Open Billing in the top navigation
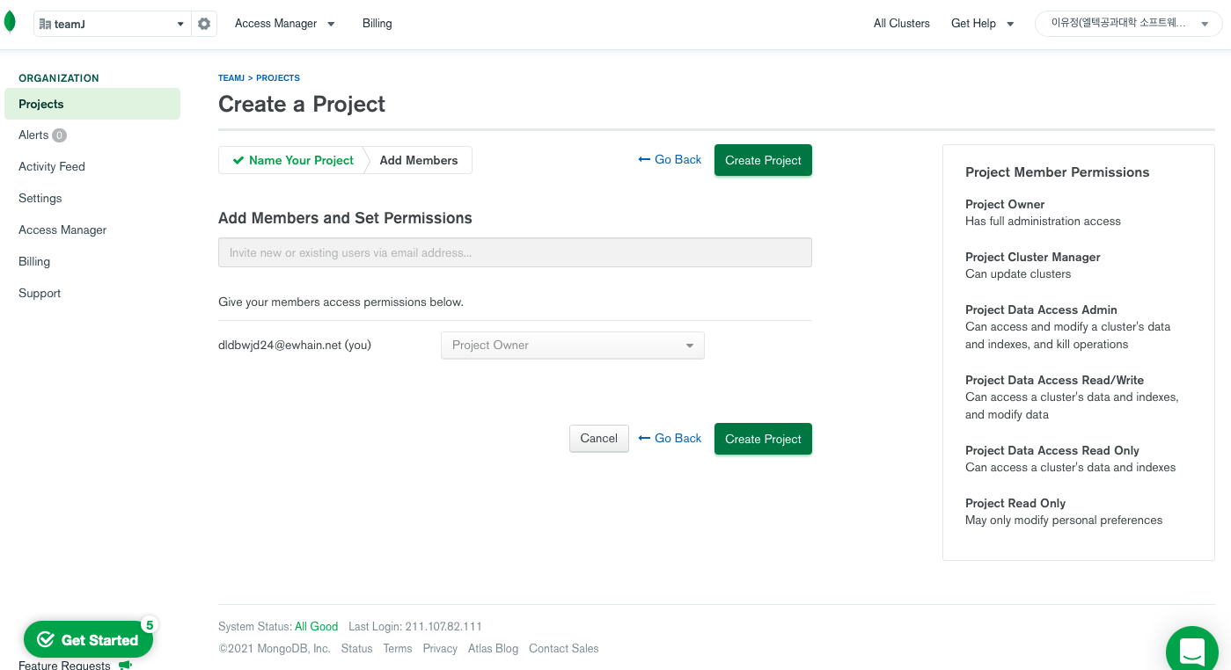 377,24
